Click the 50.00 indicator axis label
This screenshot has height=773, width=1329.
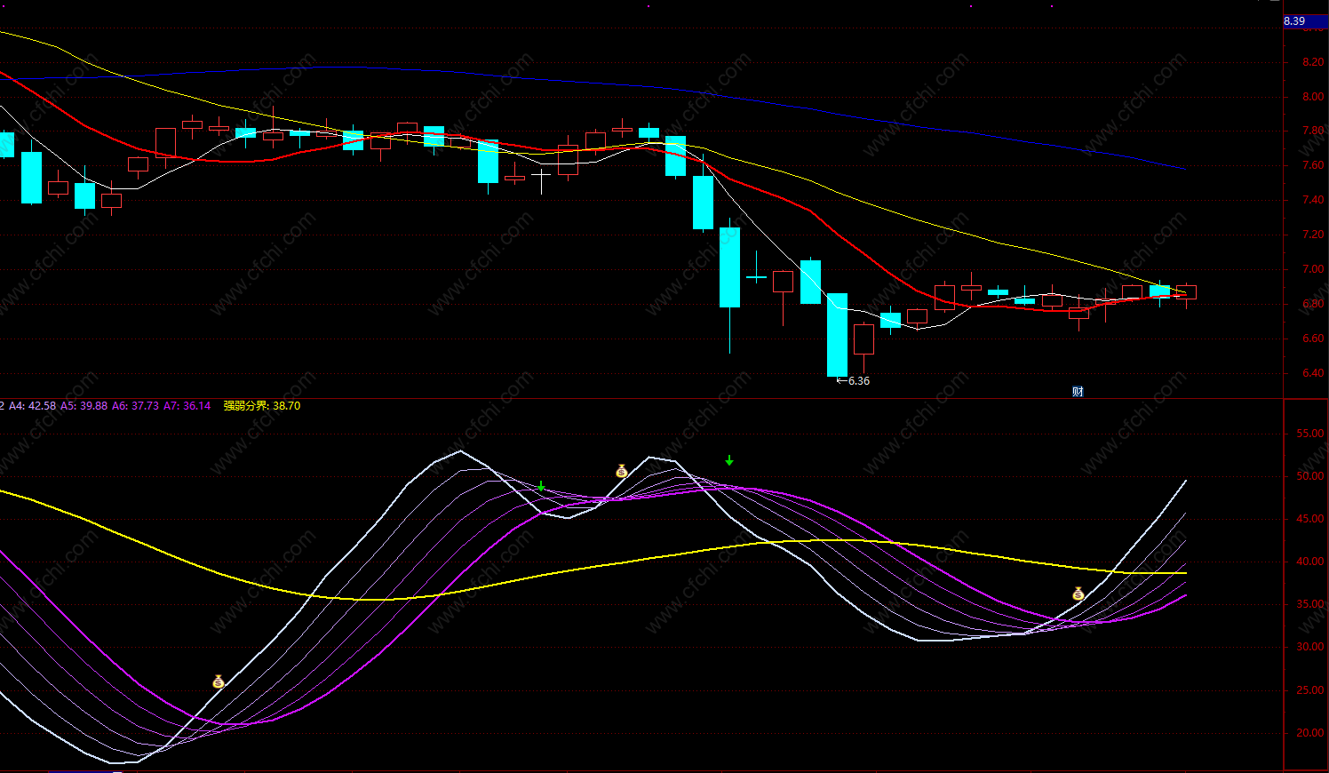[x=1310, y=476]
